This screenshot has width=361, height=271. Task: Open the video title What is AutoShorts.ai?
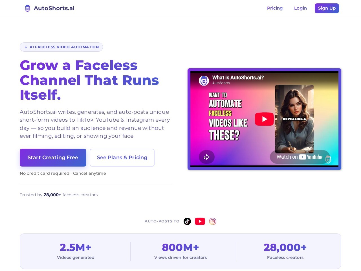pos(238,78)
